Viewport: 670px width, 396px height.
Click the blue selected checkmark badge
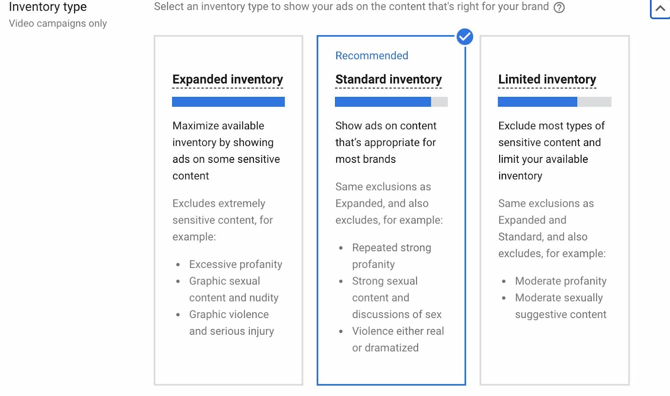(x=465, y=37)
